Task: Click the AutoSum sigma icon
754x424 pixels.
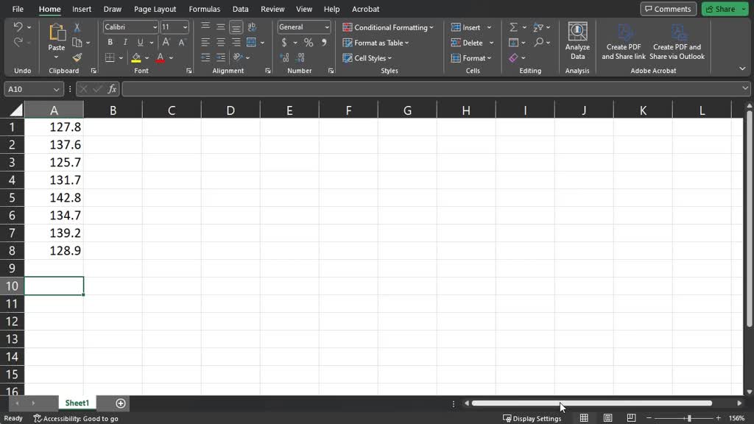Action: pyautogui.click(x=514, y=27)
